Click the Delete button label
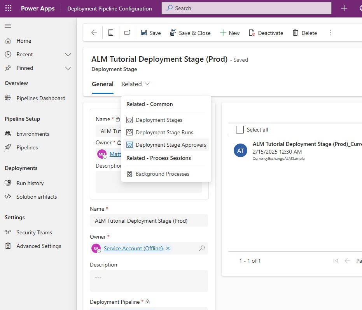This screenshot has height=310, width=362. (x=309, y=33)
